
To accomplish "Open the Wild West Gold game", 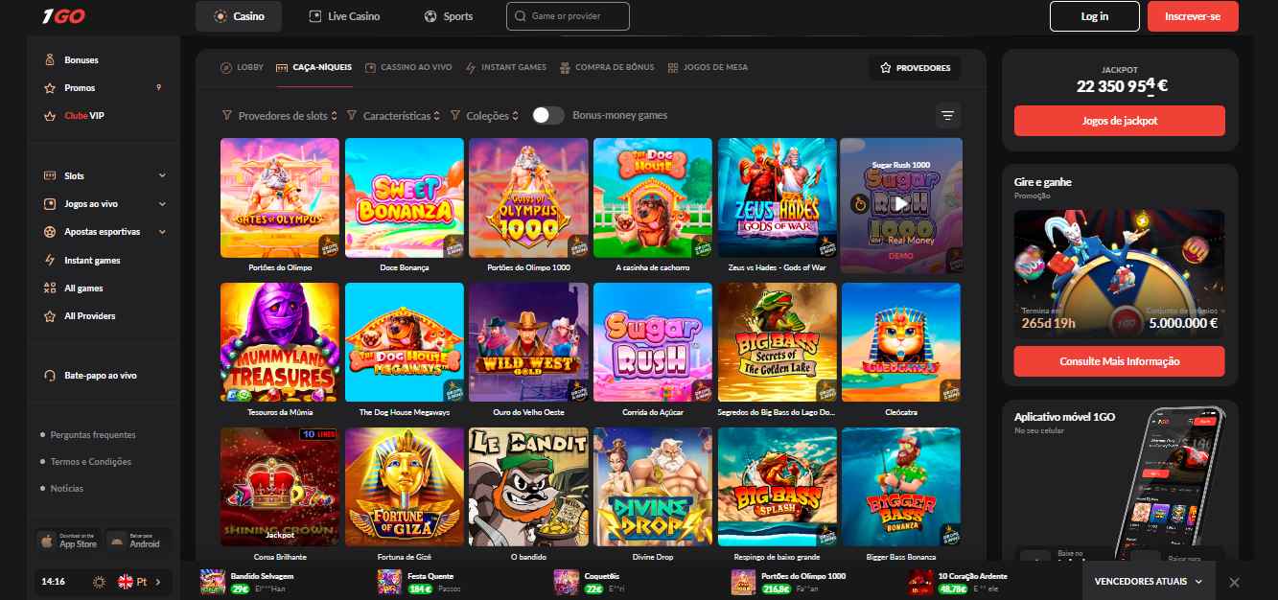I will tap(528, 342).
